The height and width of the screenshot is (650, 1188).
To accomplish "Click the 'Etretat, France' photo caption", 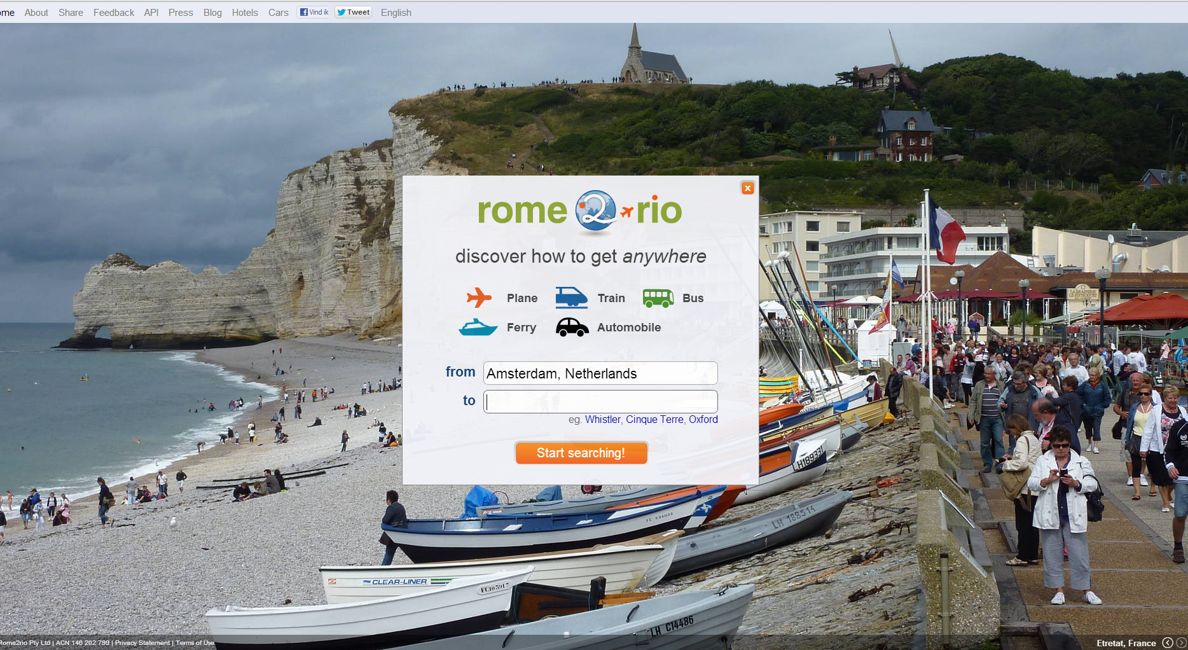I will click(1126, 643).
